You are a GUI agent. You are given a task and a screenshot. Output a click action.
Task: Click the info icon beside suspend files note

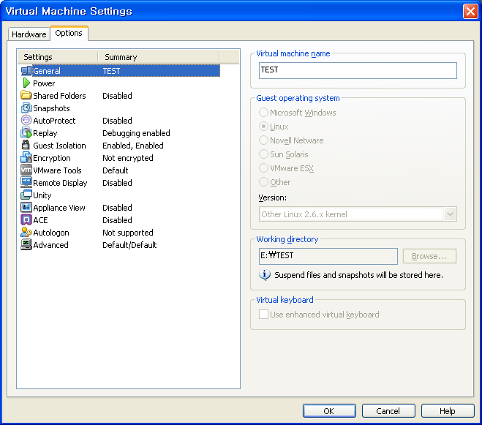(x=265, y=274)
